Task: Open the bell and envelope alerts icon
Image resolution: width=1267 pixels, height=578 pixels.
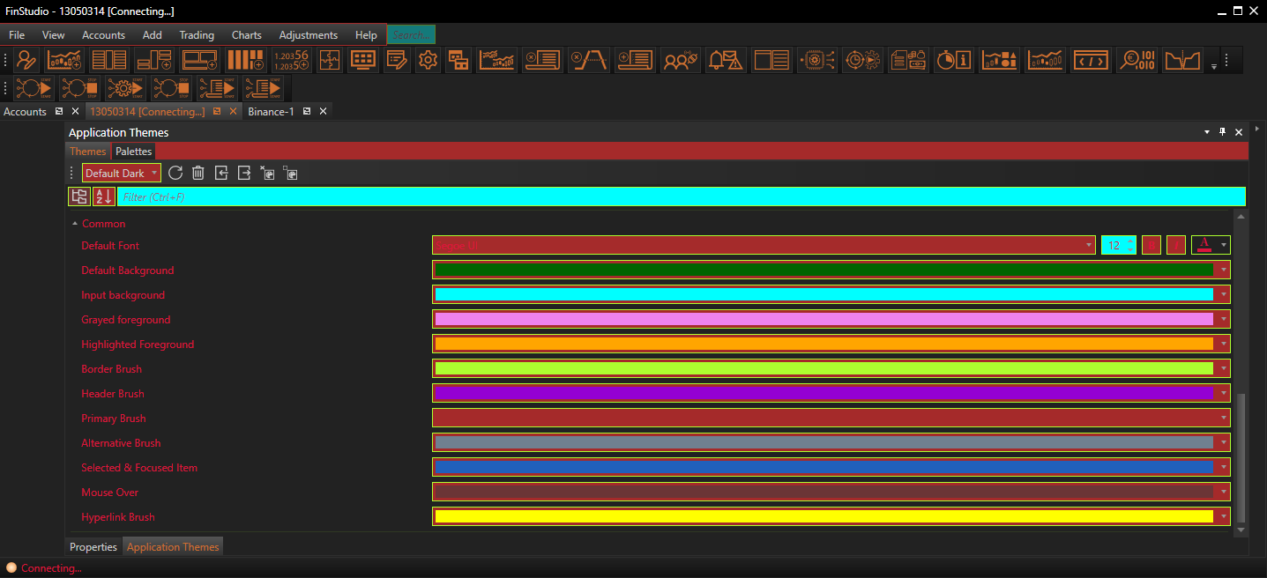Action: coord(725,60)
